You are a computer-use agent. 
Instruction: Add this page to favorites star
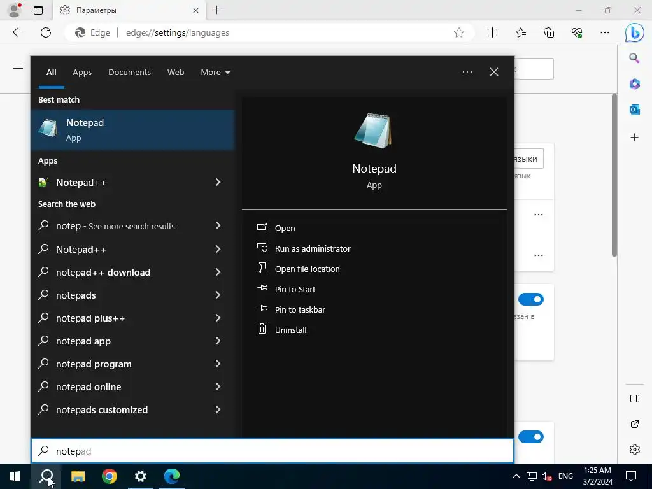point(459,32)
